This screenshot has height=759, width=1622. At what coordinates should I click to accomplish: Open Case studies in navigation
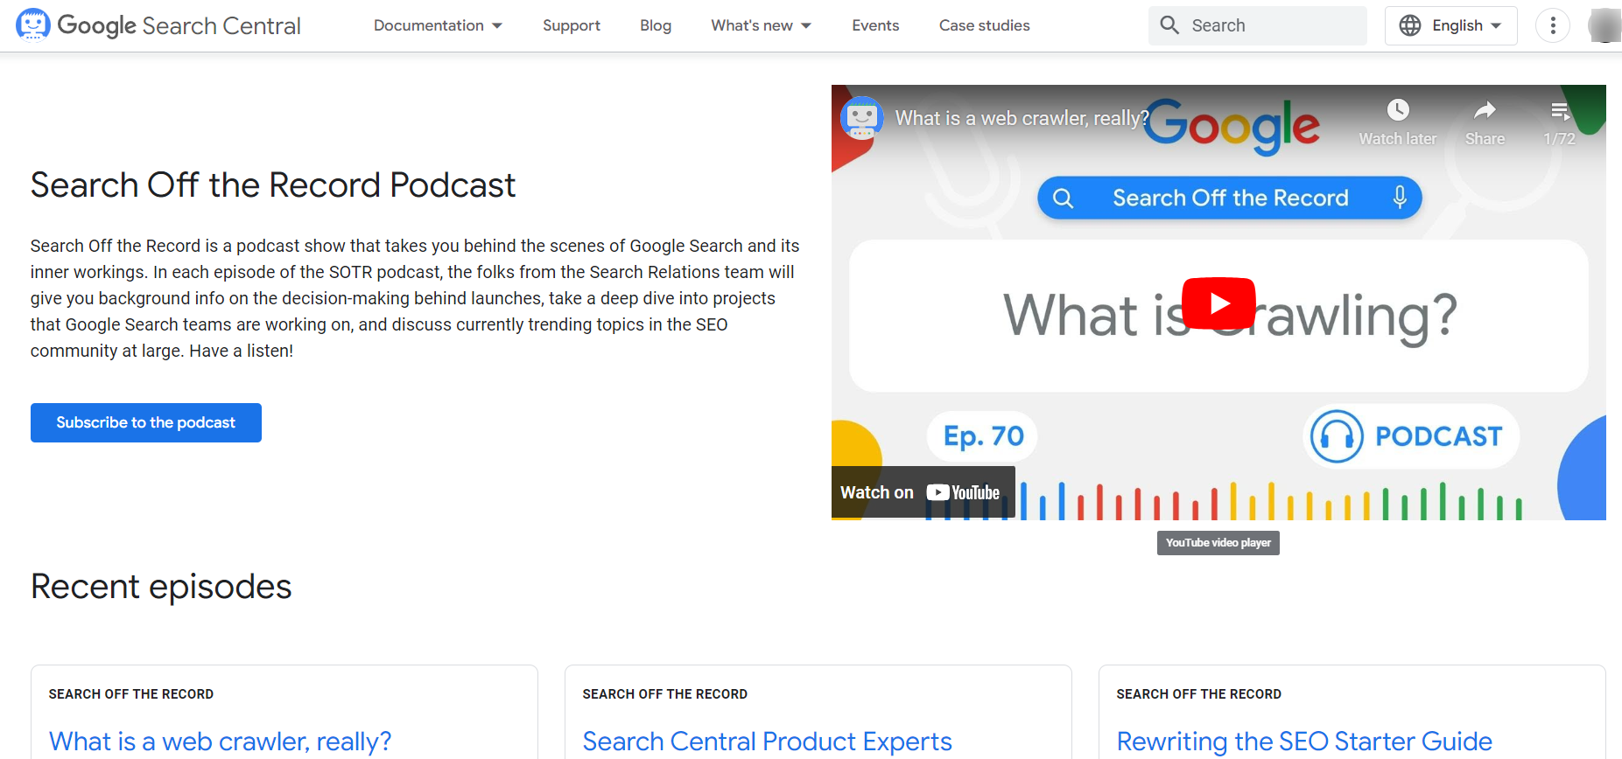tap(984, 25)
